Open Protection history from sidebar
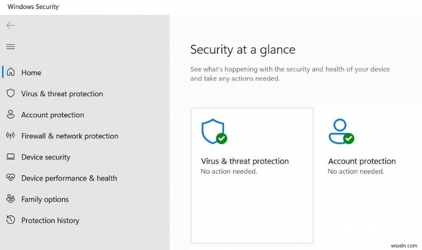 point(50,221)
